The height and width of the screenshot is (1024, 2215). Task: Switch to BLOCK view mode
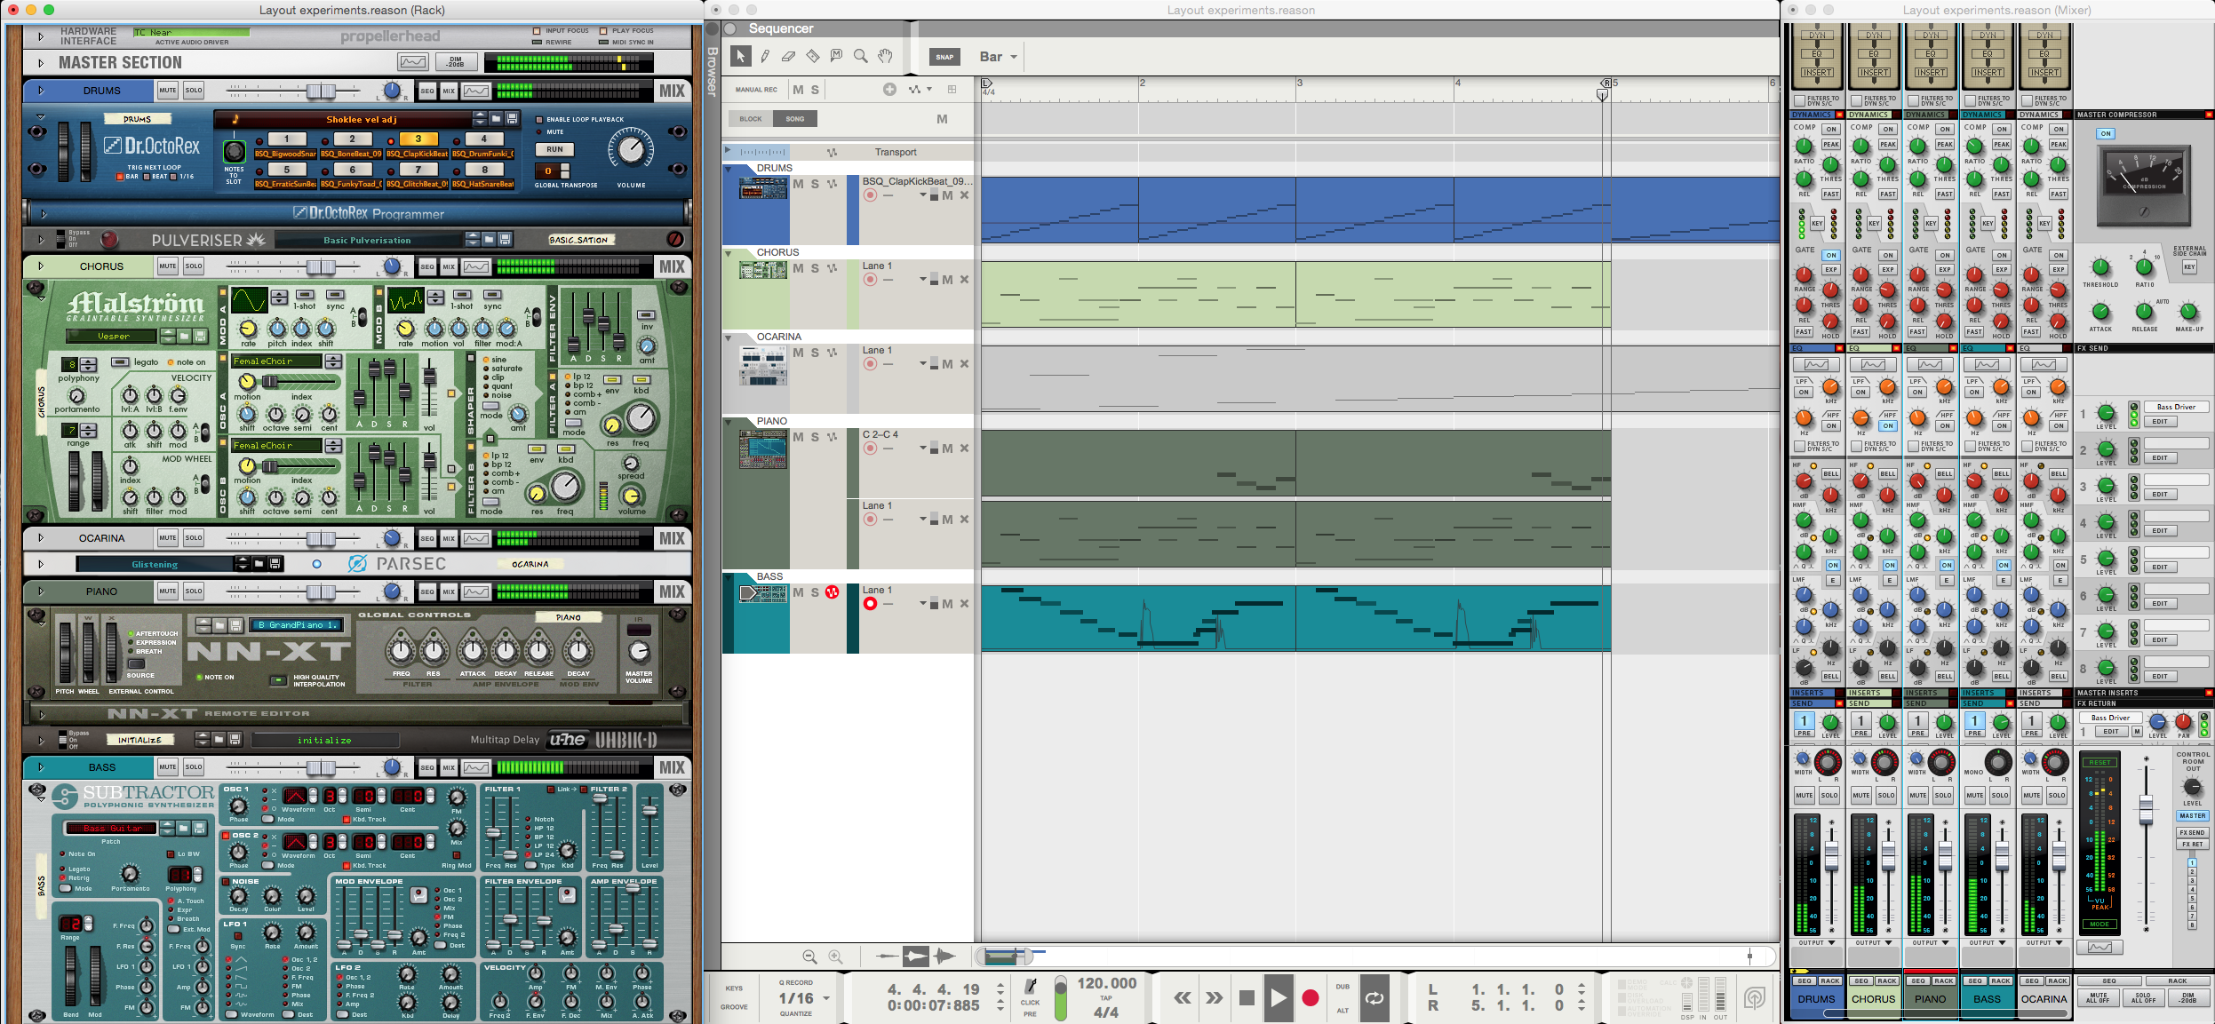pyautogui.click(x=751, y=119)
